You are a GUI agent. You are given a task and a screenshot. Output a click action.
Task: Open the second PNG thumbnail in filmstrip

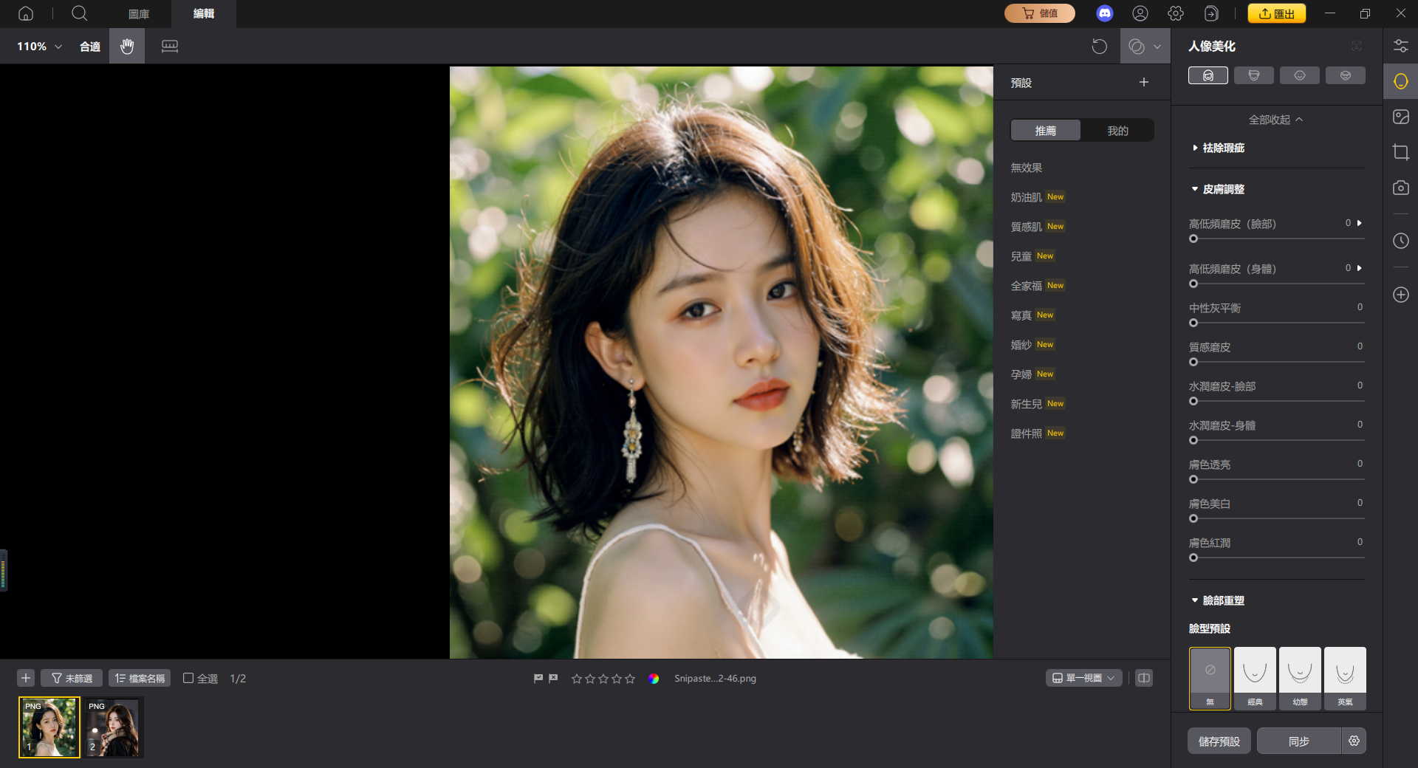coord(113,727)
